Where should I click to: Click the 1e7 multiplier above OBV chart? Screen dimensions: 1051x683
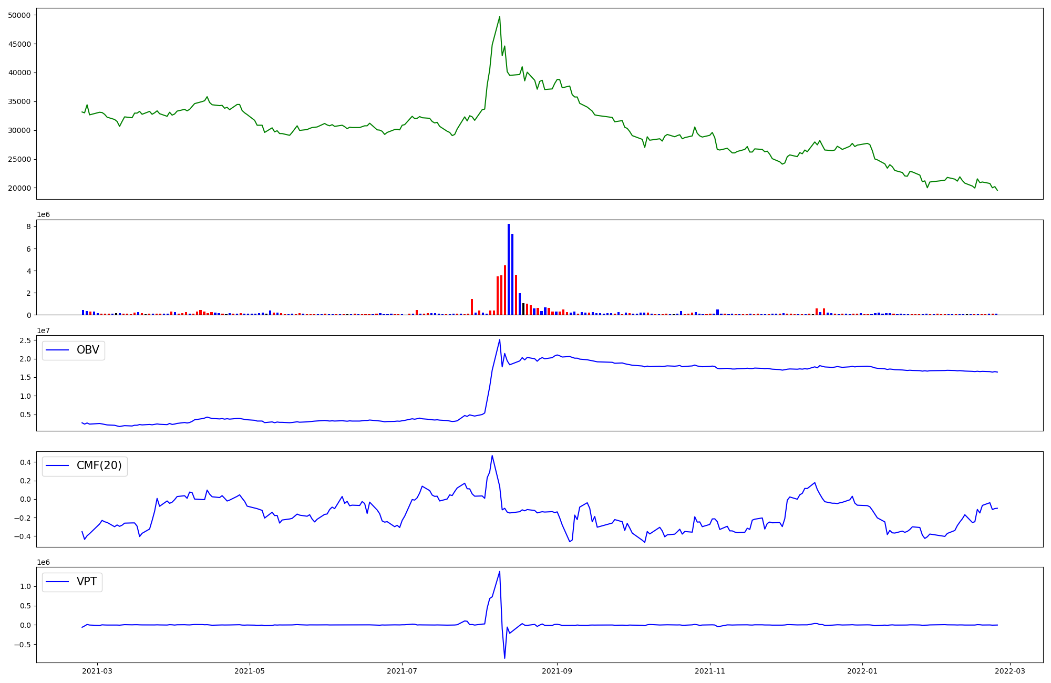[x=43, y=330]
